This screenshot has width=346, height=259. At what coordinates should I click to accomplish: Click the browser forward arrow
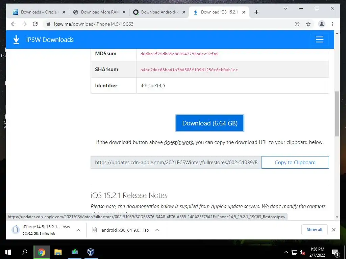[x=24, y=24]
